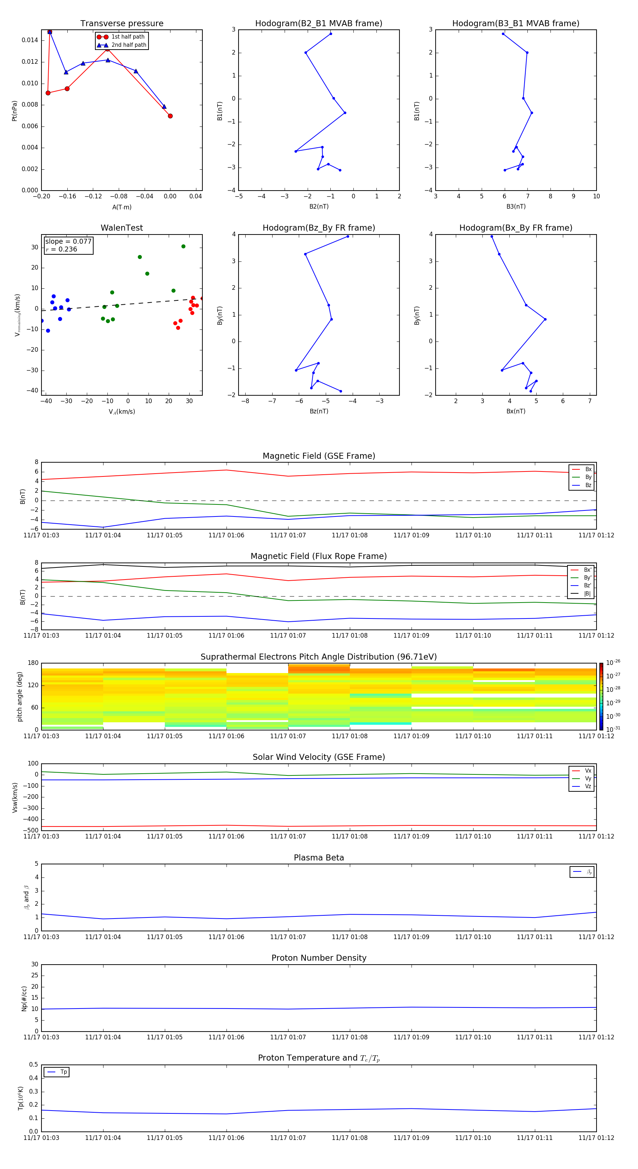Select 'Vy' in the solar wind legend
The height and width of the screenshot is (1169, 638).
point(582,778)
